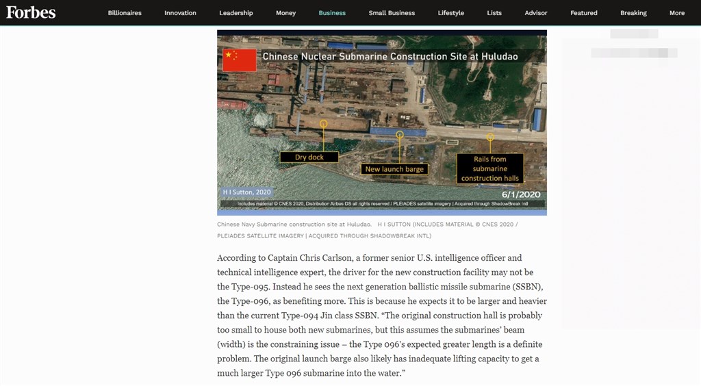Click the 'Dry dock' label on the image
Image resolution: width=701 pixels, height=386 pixels.
pos(309,157)
